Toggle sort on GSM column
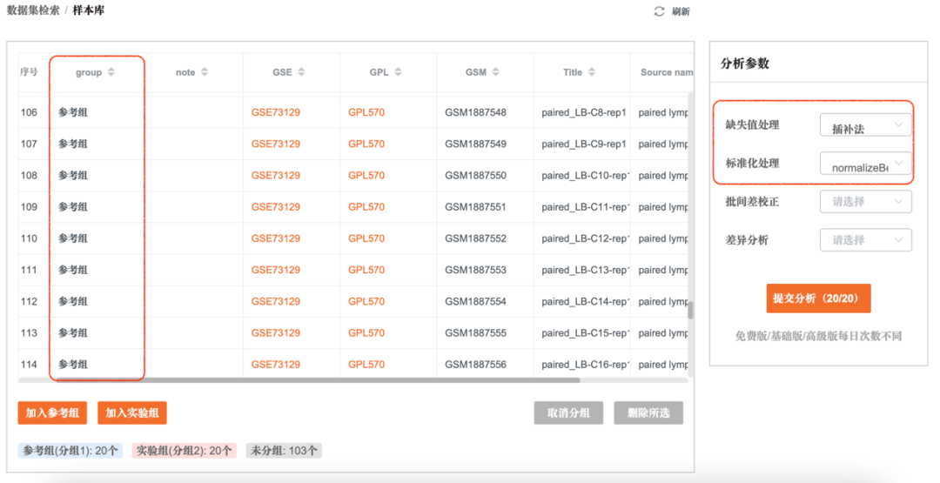The width and height of the screenshot is (940, 483). click(x=495, y=72)
